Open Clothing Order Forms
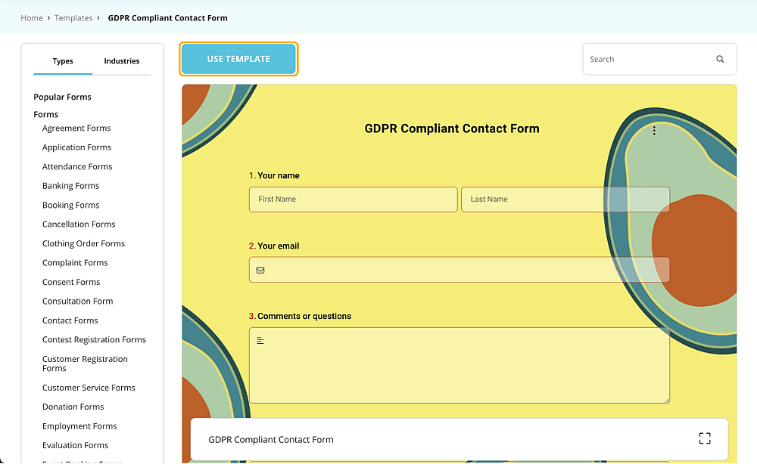The width and height of the screenshot is (757, 464). coord(83,243)
